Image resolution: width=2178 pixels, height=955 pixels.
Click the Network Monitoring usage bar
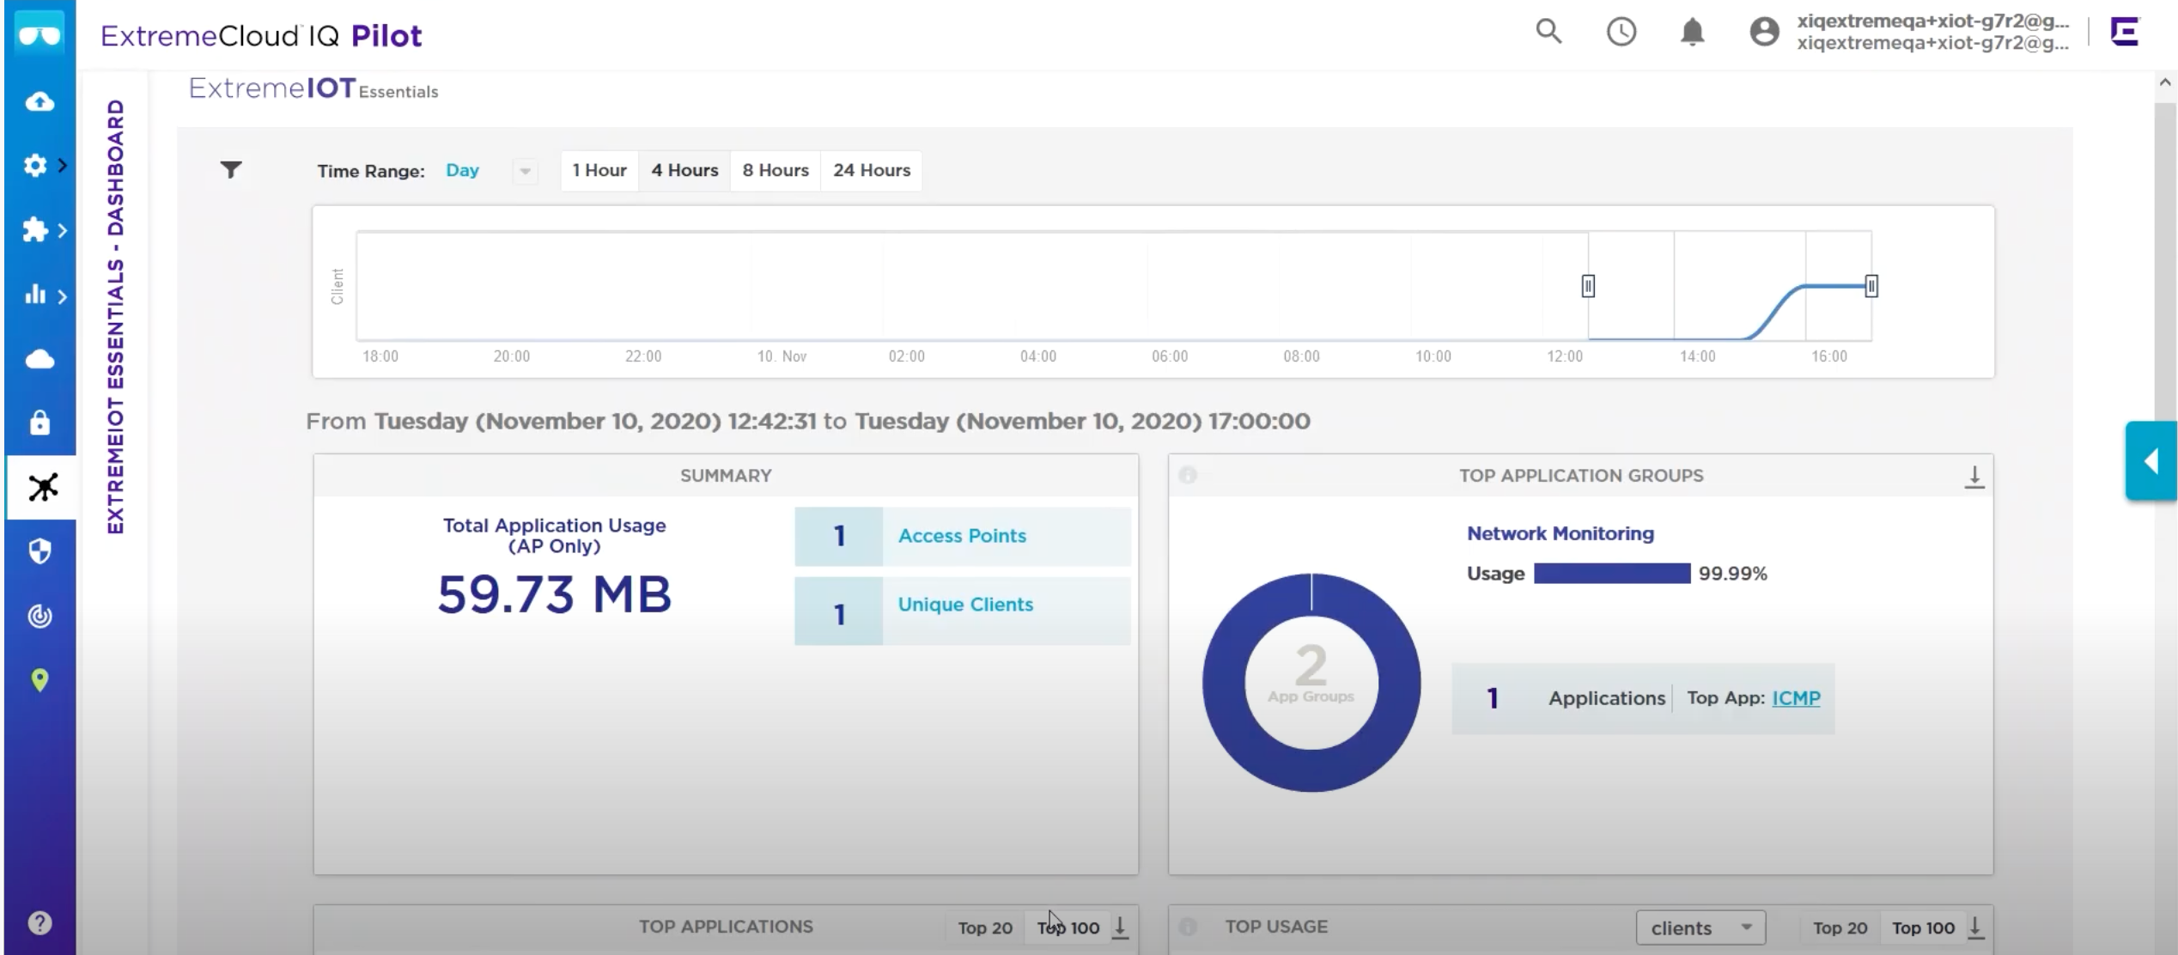1612,574
